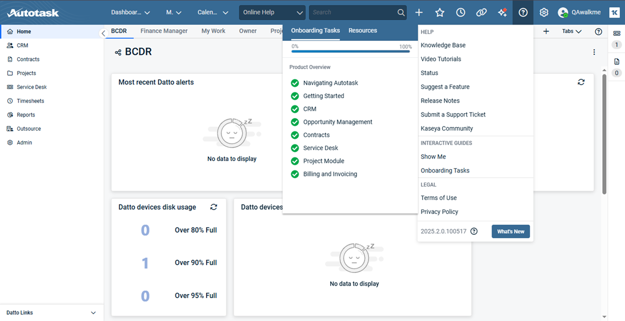This screenshot has width=625, height=321.
Task: Close the Help question mark menu
Action: click(x=523, y=12)
